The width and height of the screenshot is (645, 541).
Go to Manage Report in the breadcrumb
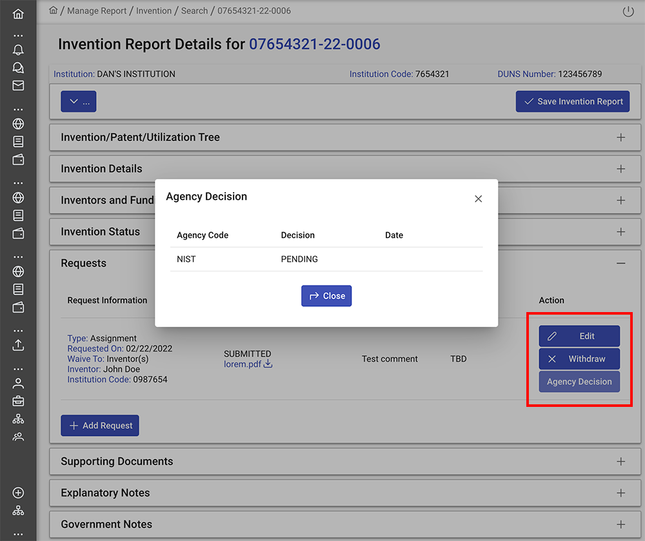(97, 11)
